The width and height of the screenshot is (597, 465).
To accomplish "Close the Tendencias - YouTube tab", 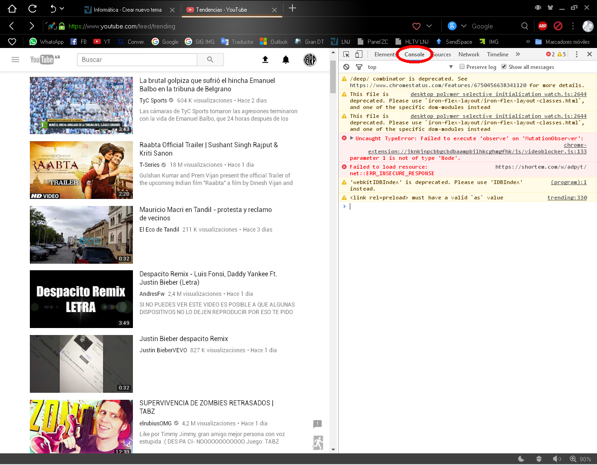I will (274, 10).
